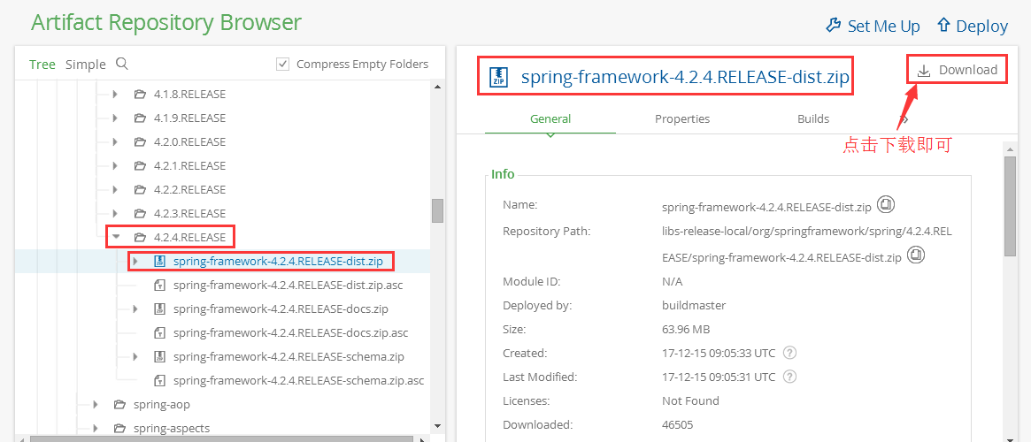1031x442 pixels.
Task: Select spring-framework-4.2.4.RELEASE-schema.zip in tree
Action: [289, 356]
